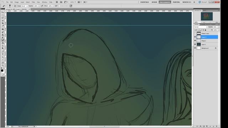The height and width of the screenshot is (128, 228).
Task: Select the Pen tool
Action: coord(2,51)
